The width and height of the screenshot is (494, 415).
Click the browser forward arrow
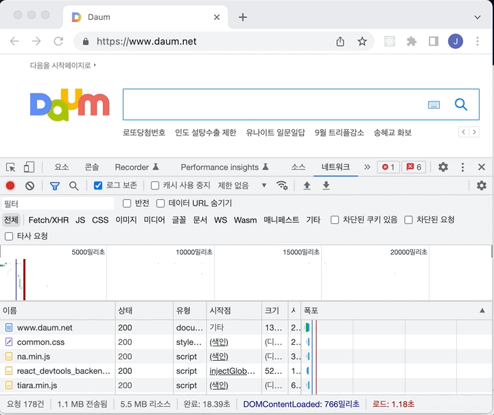pyautogui.click(x=36, y=41)
